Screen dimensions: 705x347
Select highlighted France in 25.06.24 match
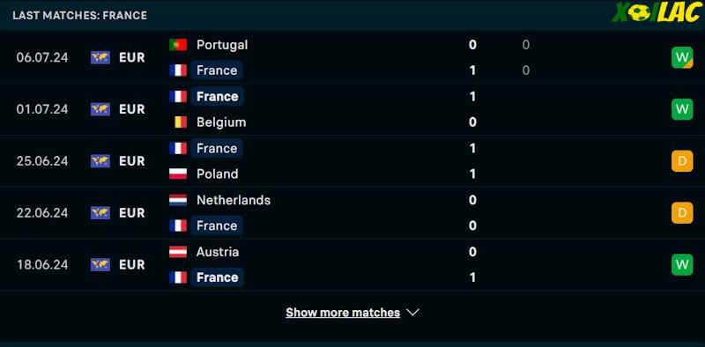tap(217, 148)
